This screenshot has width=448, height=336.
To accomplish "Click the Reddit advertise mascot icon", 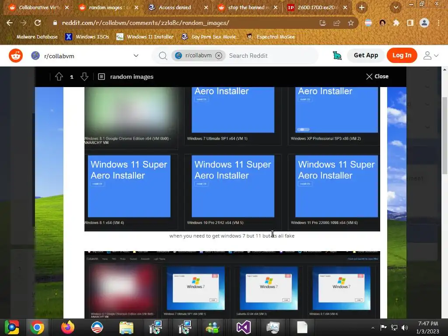I will point(337,56).
